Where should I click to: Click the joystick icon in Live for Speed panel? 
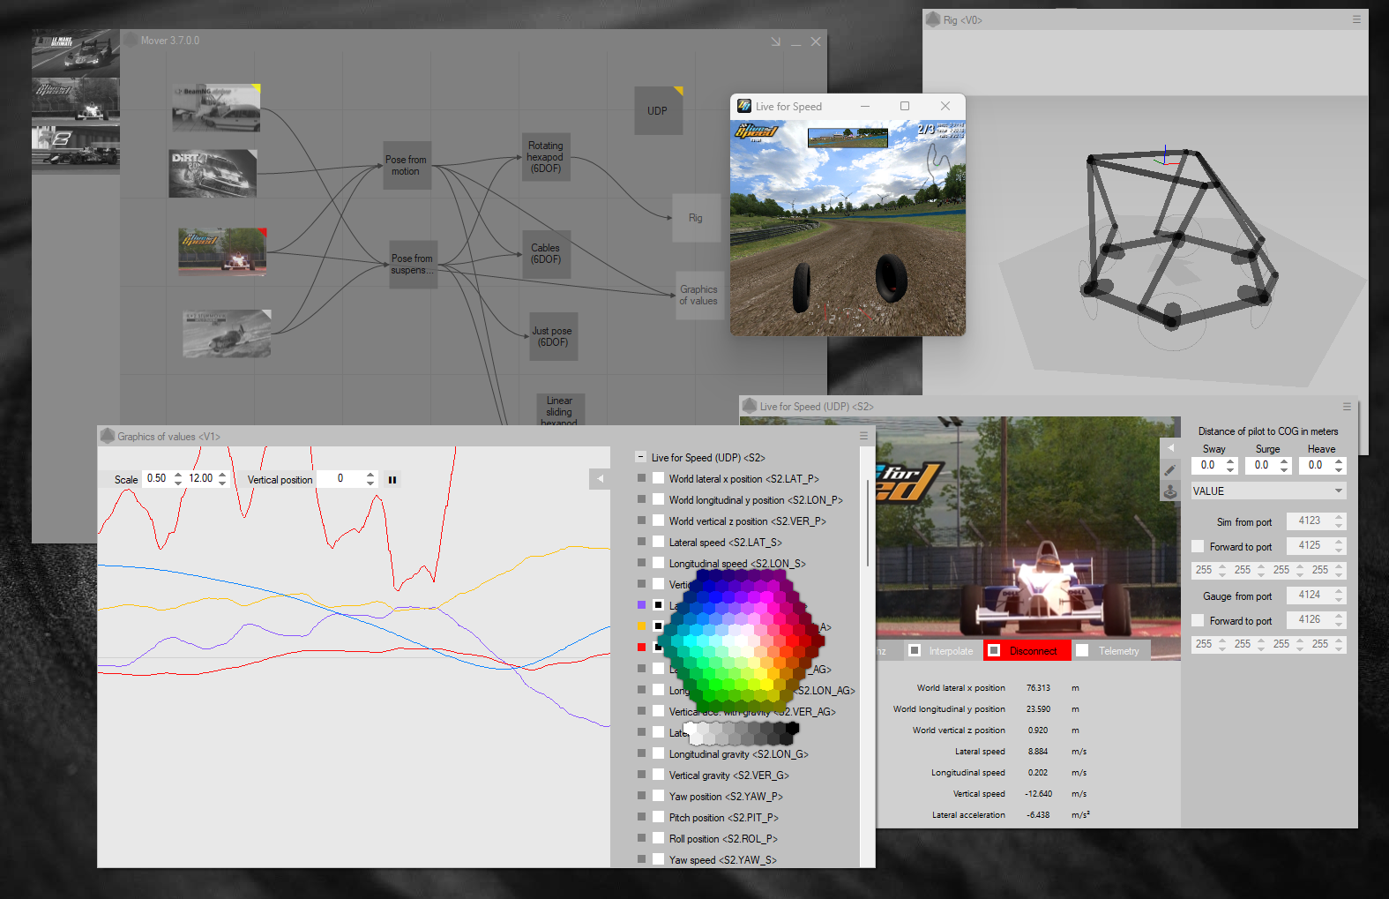[1170, 491]
